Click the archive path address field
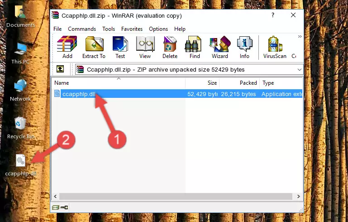Image resolution: width=348 pixels, height=222 pixels. point(189,70)
